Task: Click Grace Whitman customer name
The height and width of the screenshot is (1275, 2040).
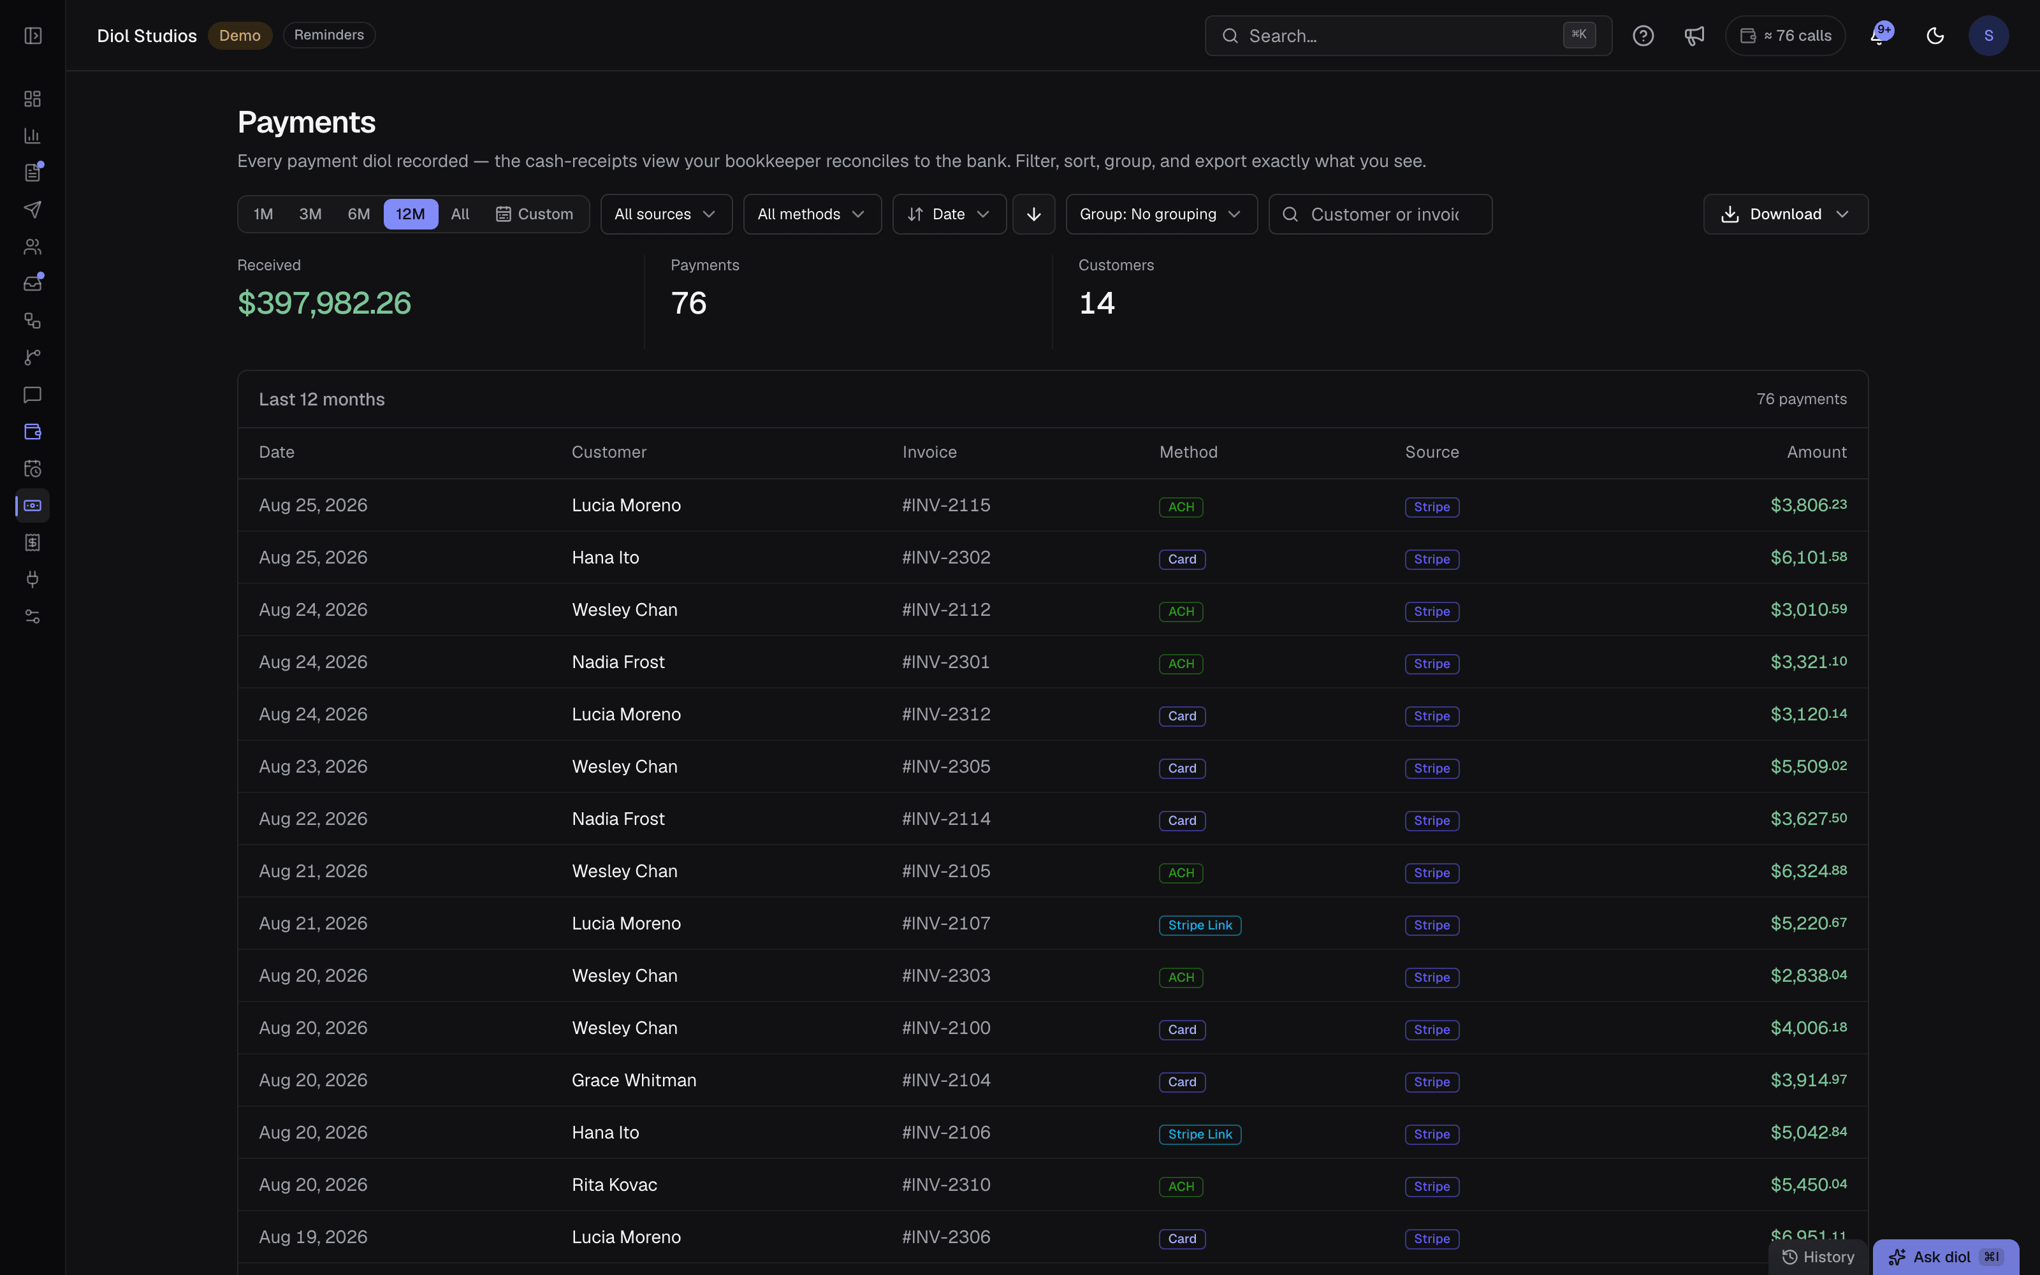Action: coord(634,1080)
